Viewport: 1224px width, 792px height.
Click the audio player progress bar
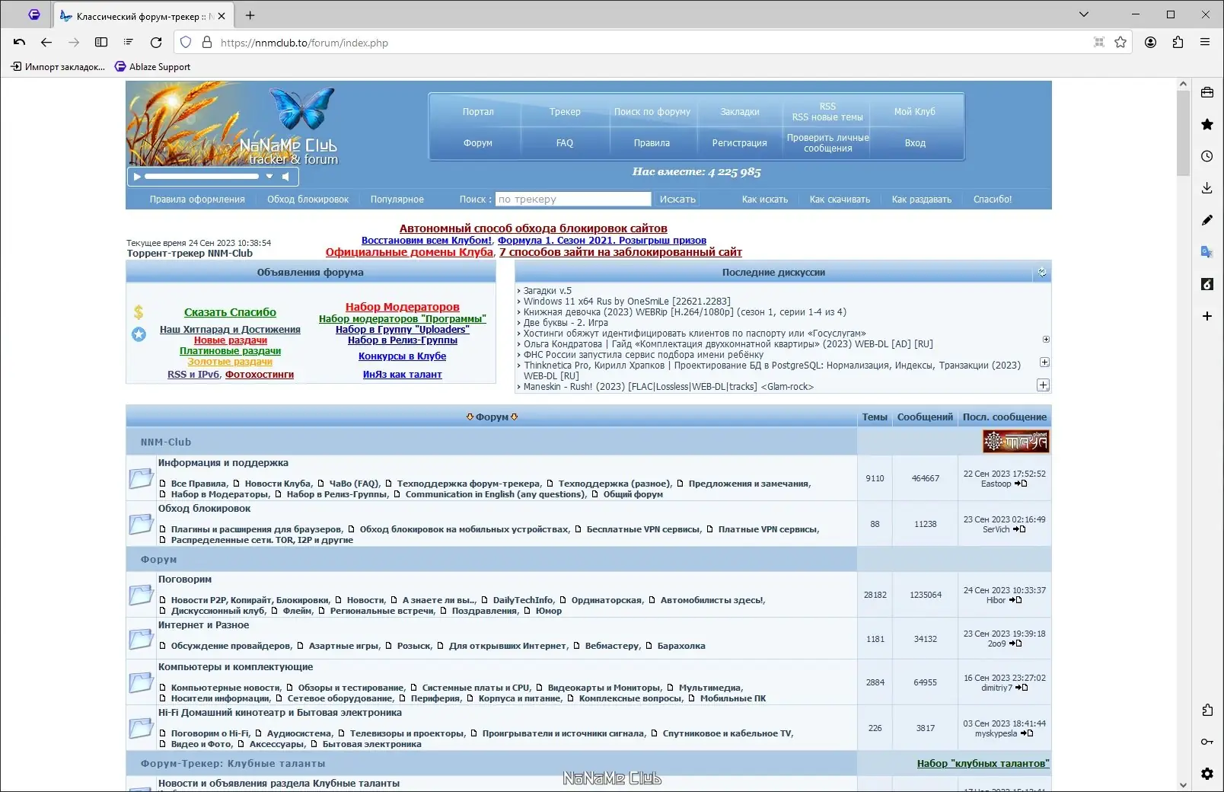pos(202,177)
